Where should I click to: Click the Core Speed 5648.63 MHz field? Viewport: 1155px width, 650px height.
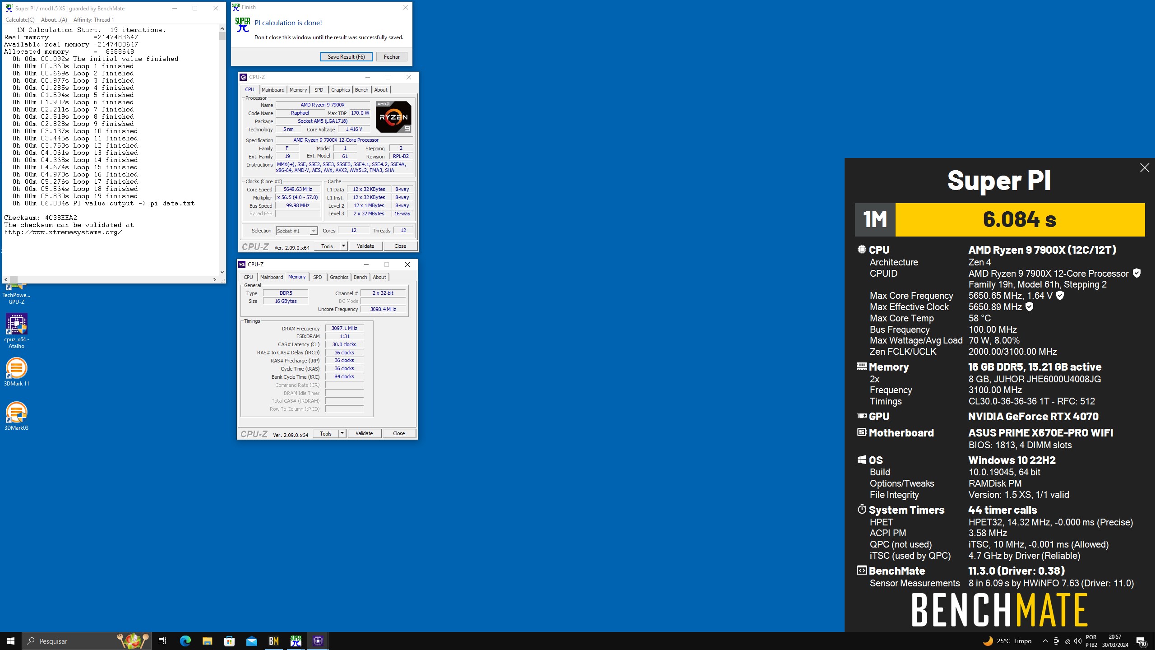click(298, 190)
